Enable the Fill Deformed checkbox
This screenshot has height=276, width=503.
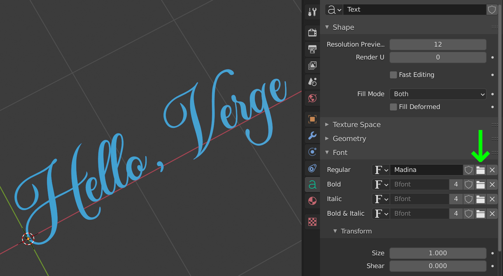pyautogui.click(x=393, y=107)
